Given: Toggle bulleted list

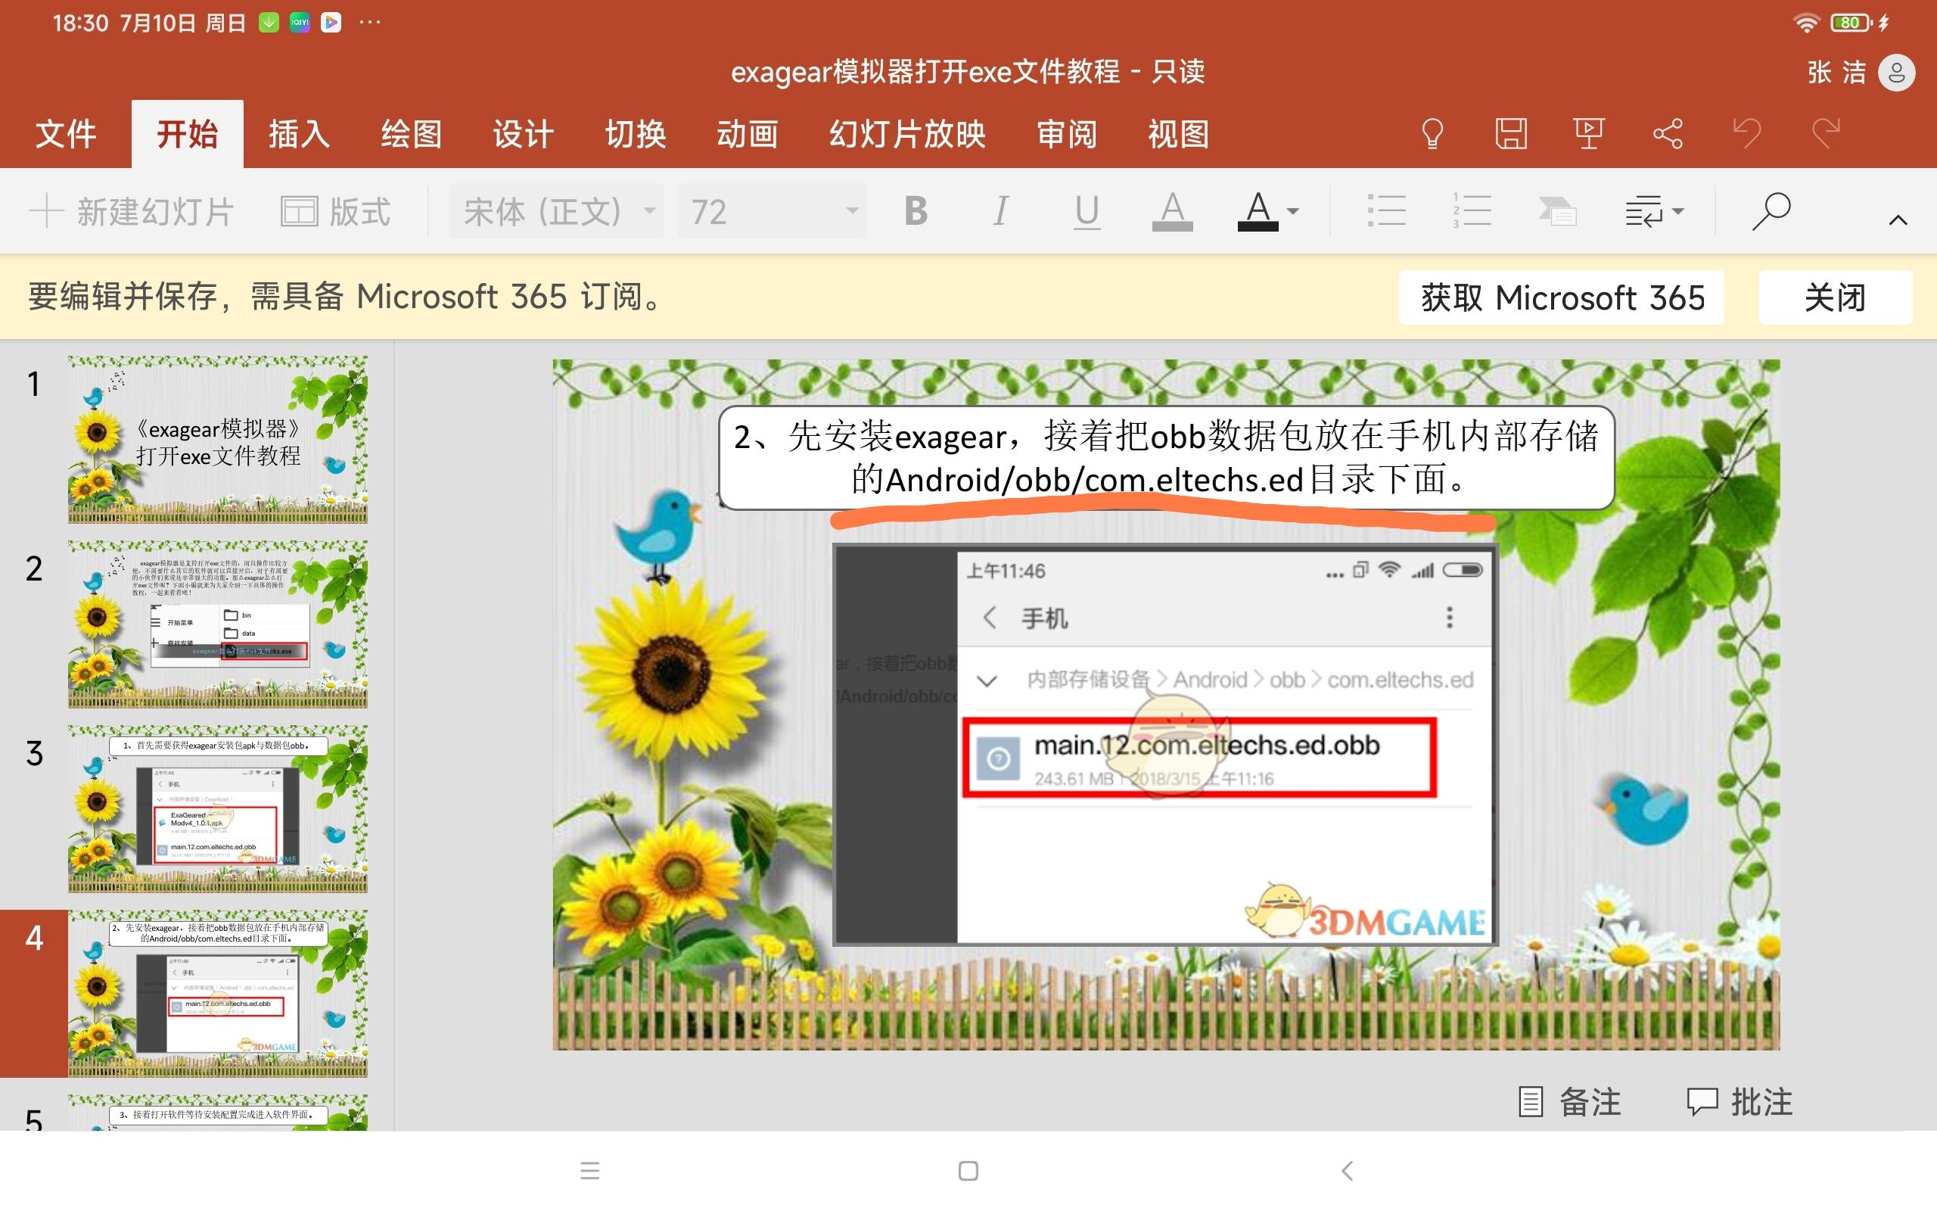Looking at the screenshot, I should tap(1386, 210).
